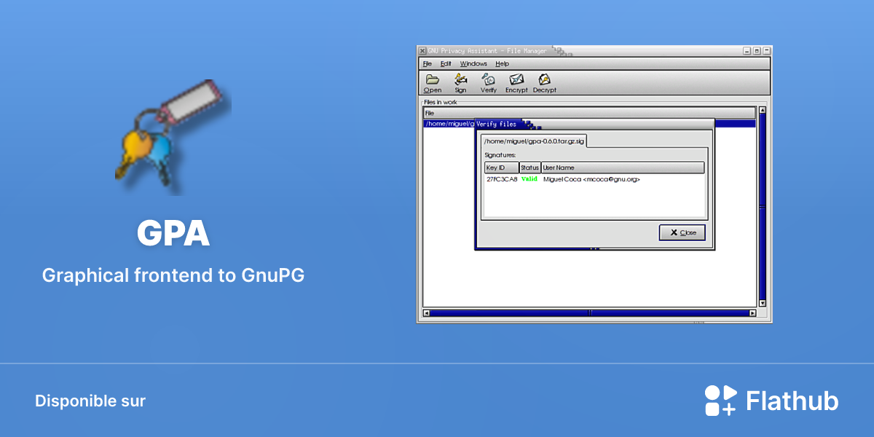Close the Verify files dialog
874x437 pixels.
pos(682,232)
